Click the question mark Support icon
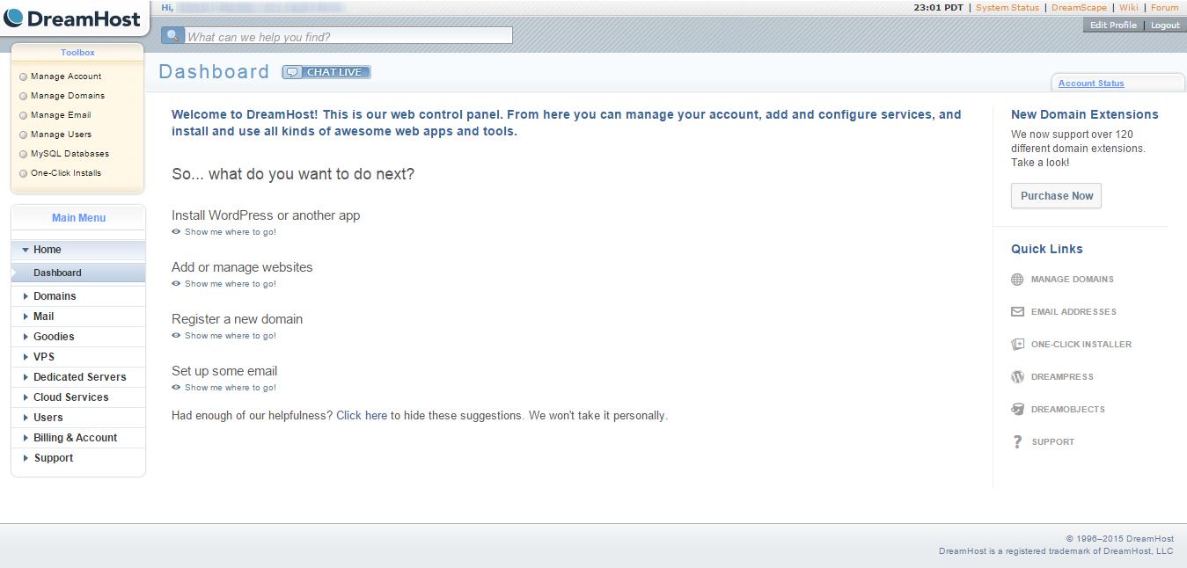The width and height of the screenshot is (1187, 568). pyautogui.click(x=1017, y=442)
